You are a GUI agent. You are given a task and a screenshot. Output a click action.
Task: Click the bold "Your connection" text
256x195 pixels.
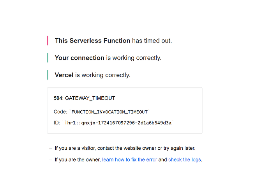[x=79, y=58]
